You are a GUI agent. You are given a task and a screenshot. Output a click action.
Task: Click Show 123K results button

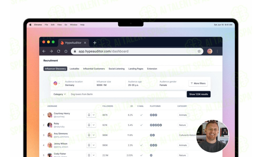(x=199, y=94)
